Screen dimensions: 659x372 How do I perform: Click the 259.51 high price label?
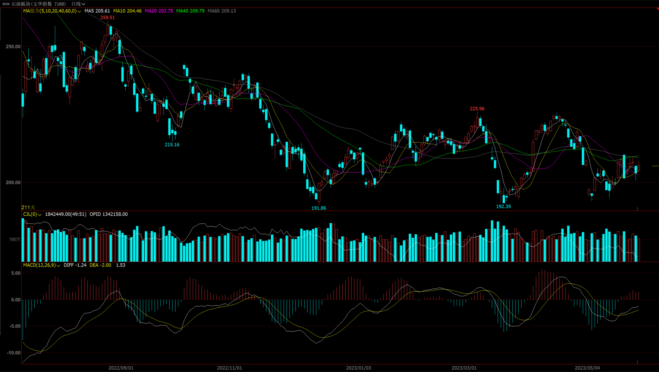(x=108, y=18)
